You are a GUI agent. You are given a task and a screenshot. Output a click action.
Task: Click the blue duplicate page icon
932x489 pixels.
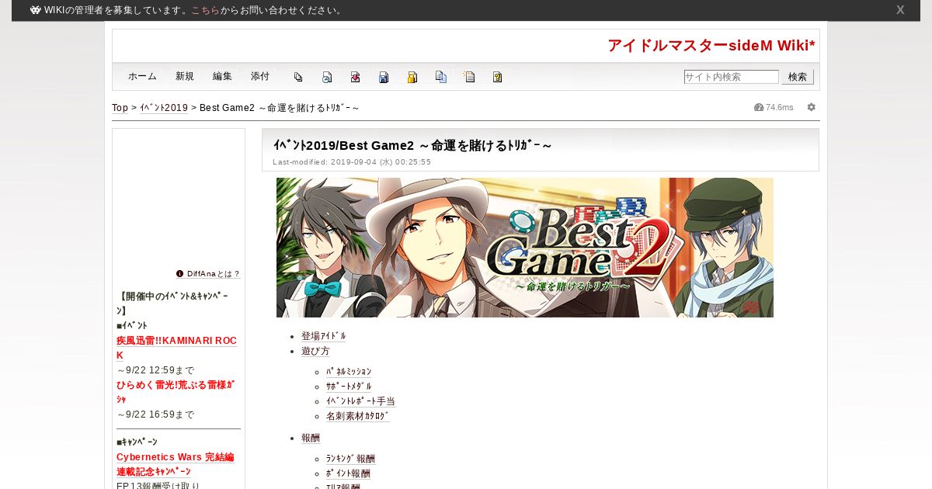(441, 77)
